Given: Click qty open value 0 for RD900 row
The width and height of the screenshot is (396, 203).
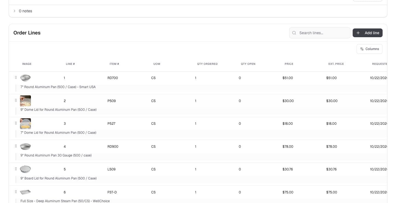Looking at the screenshot, I should [x=240, y=147].
